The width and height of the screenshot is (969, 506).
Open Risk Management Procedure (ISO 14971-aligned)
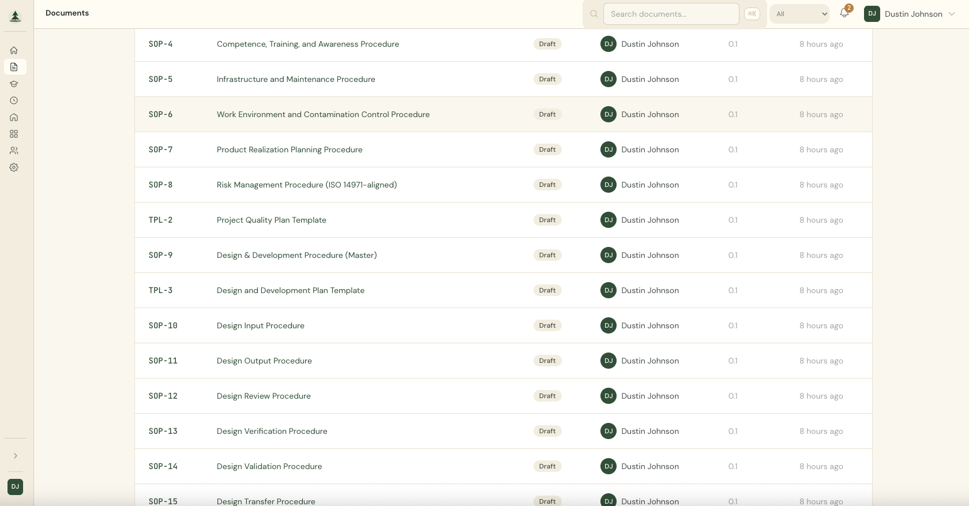[x=307, y=185]
